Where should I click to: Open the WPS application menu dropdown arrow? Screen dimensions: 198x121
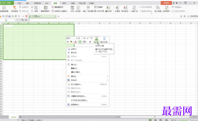click(13, 3)
